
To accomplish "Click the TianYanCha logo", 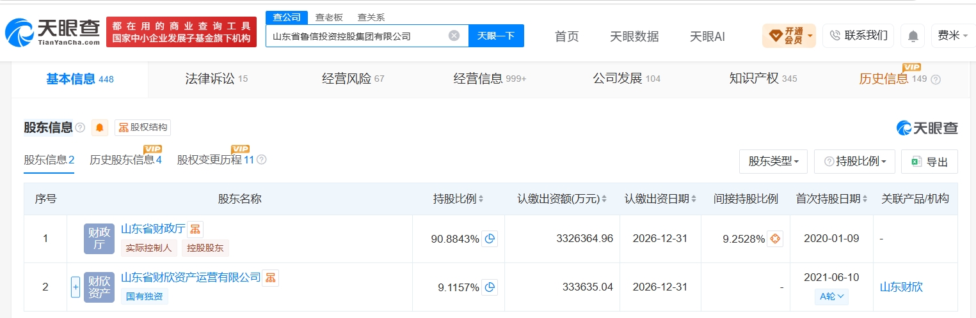I will [x=52, y=32].
